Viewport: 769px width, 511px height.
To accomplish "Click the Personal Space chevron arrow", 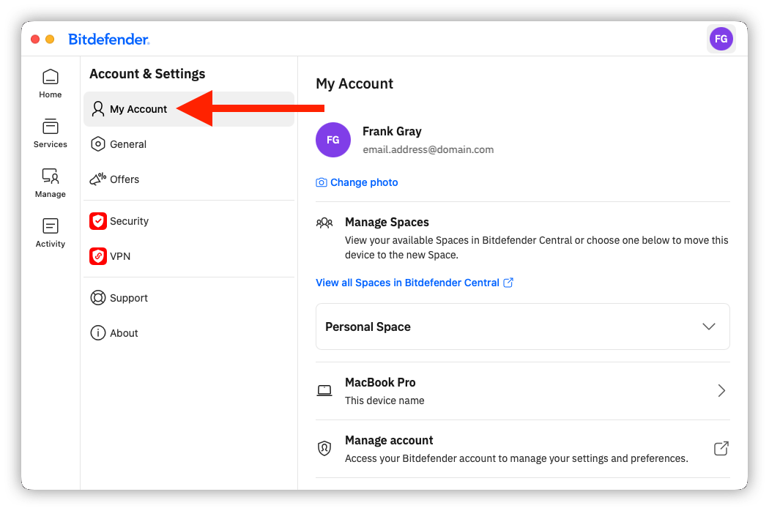I will tap(709, 327).
